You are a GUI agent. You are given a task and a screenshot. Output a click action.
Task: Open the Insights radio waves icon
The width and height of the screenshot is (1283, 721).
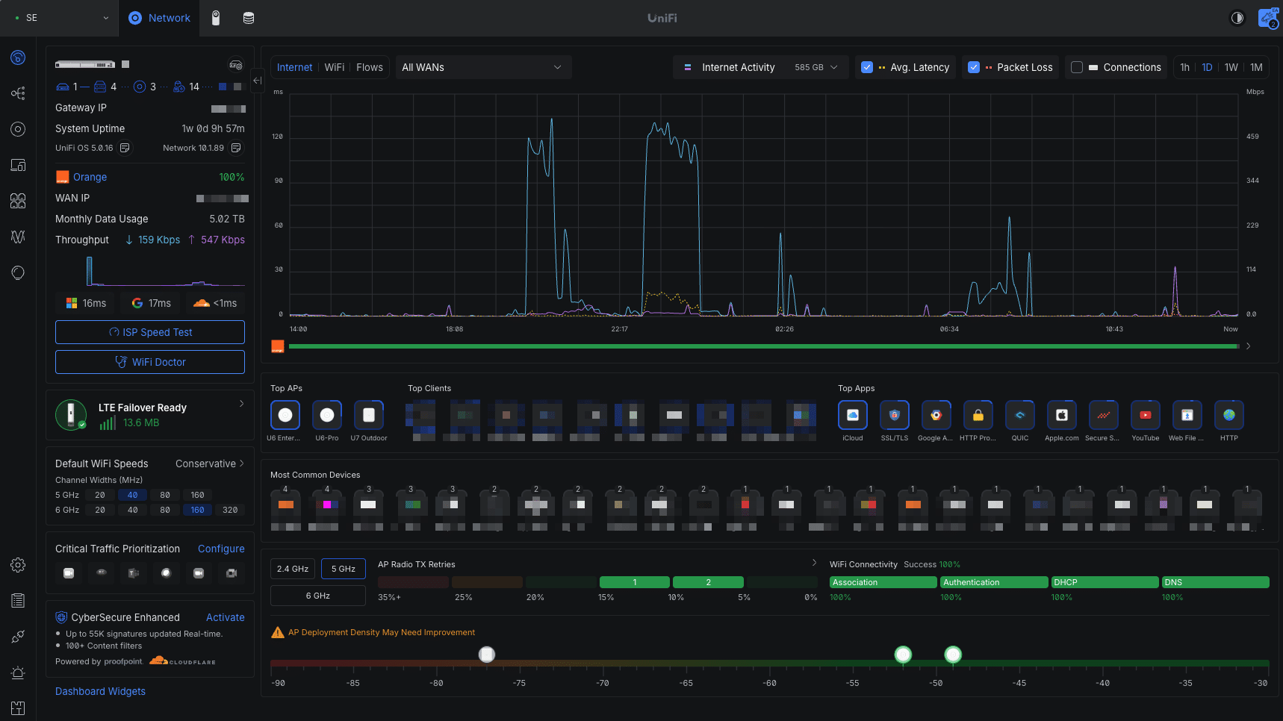pos(18,237)
